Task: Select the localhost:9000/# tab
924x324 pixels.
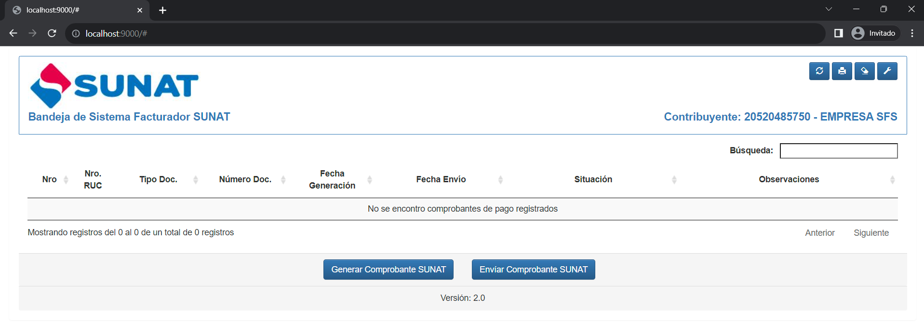Action: pyautogui.click(x=77, y=10)
